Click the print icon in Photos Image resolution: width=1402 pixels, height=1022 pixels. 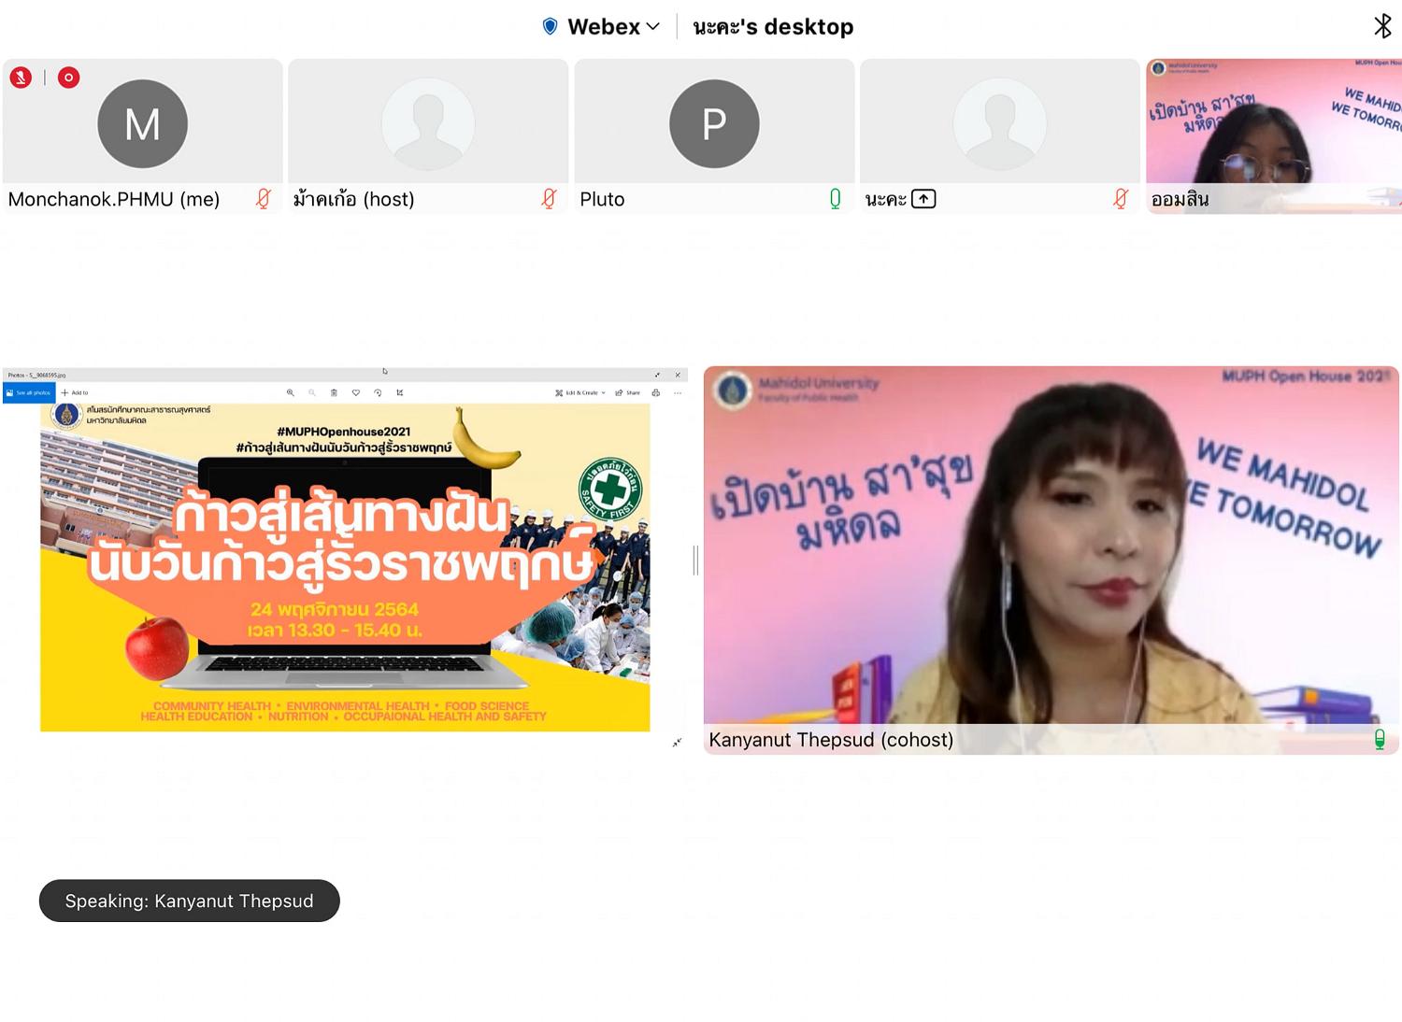[x=656, y=392]
